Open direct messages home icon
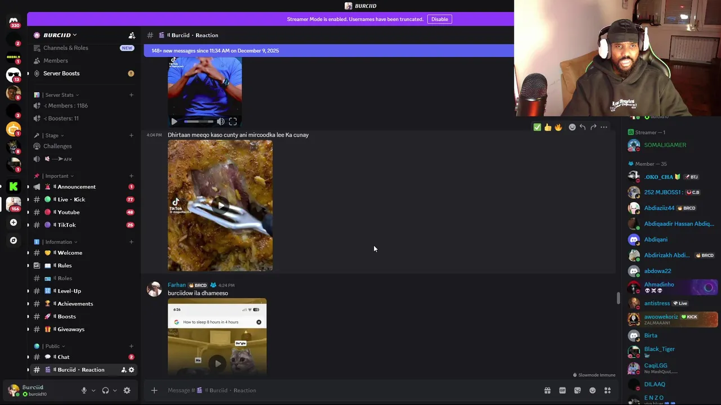 (14, 21)
